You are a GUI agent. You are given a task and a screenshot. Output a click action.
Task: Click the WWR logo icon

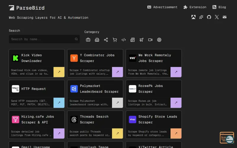coord(132,58)
